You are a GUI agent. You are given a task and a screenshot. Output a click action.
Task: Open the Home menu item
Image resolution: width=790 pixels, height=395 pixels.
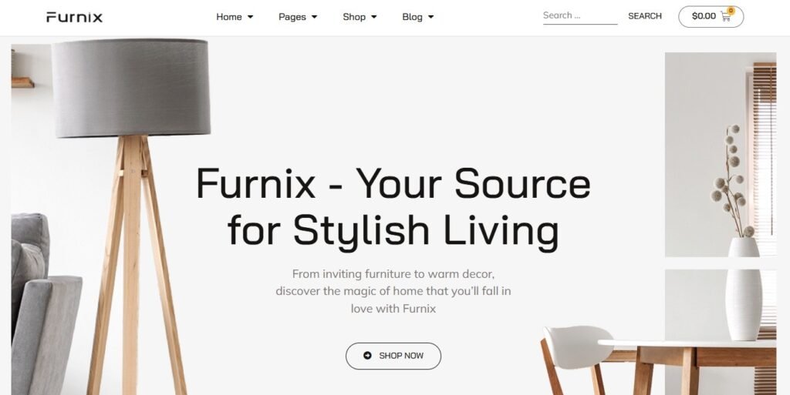point(229,17)
